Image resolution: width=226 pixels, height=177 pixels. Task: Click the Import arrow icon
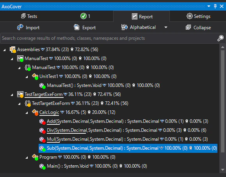[x=20, y=27]
